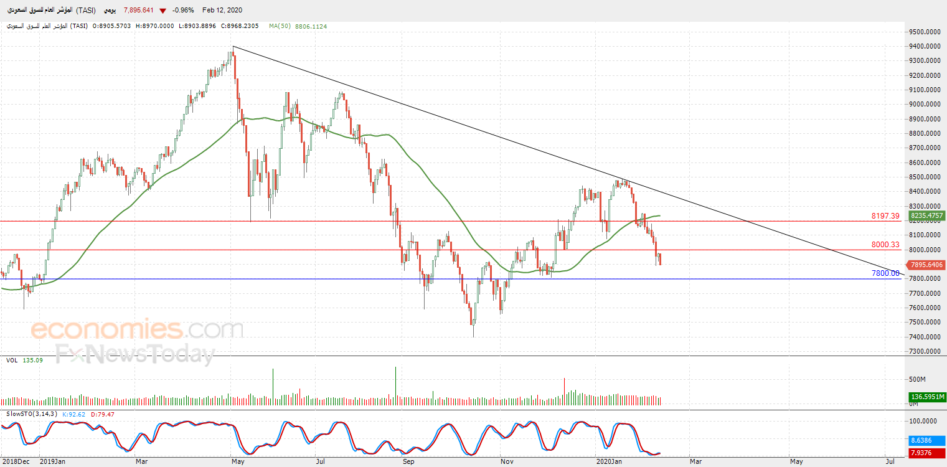
Task: Click the 7500.0000 price axis label
Action: pos(924,322)
